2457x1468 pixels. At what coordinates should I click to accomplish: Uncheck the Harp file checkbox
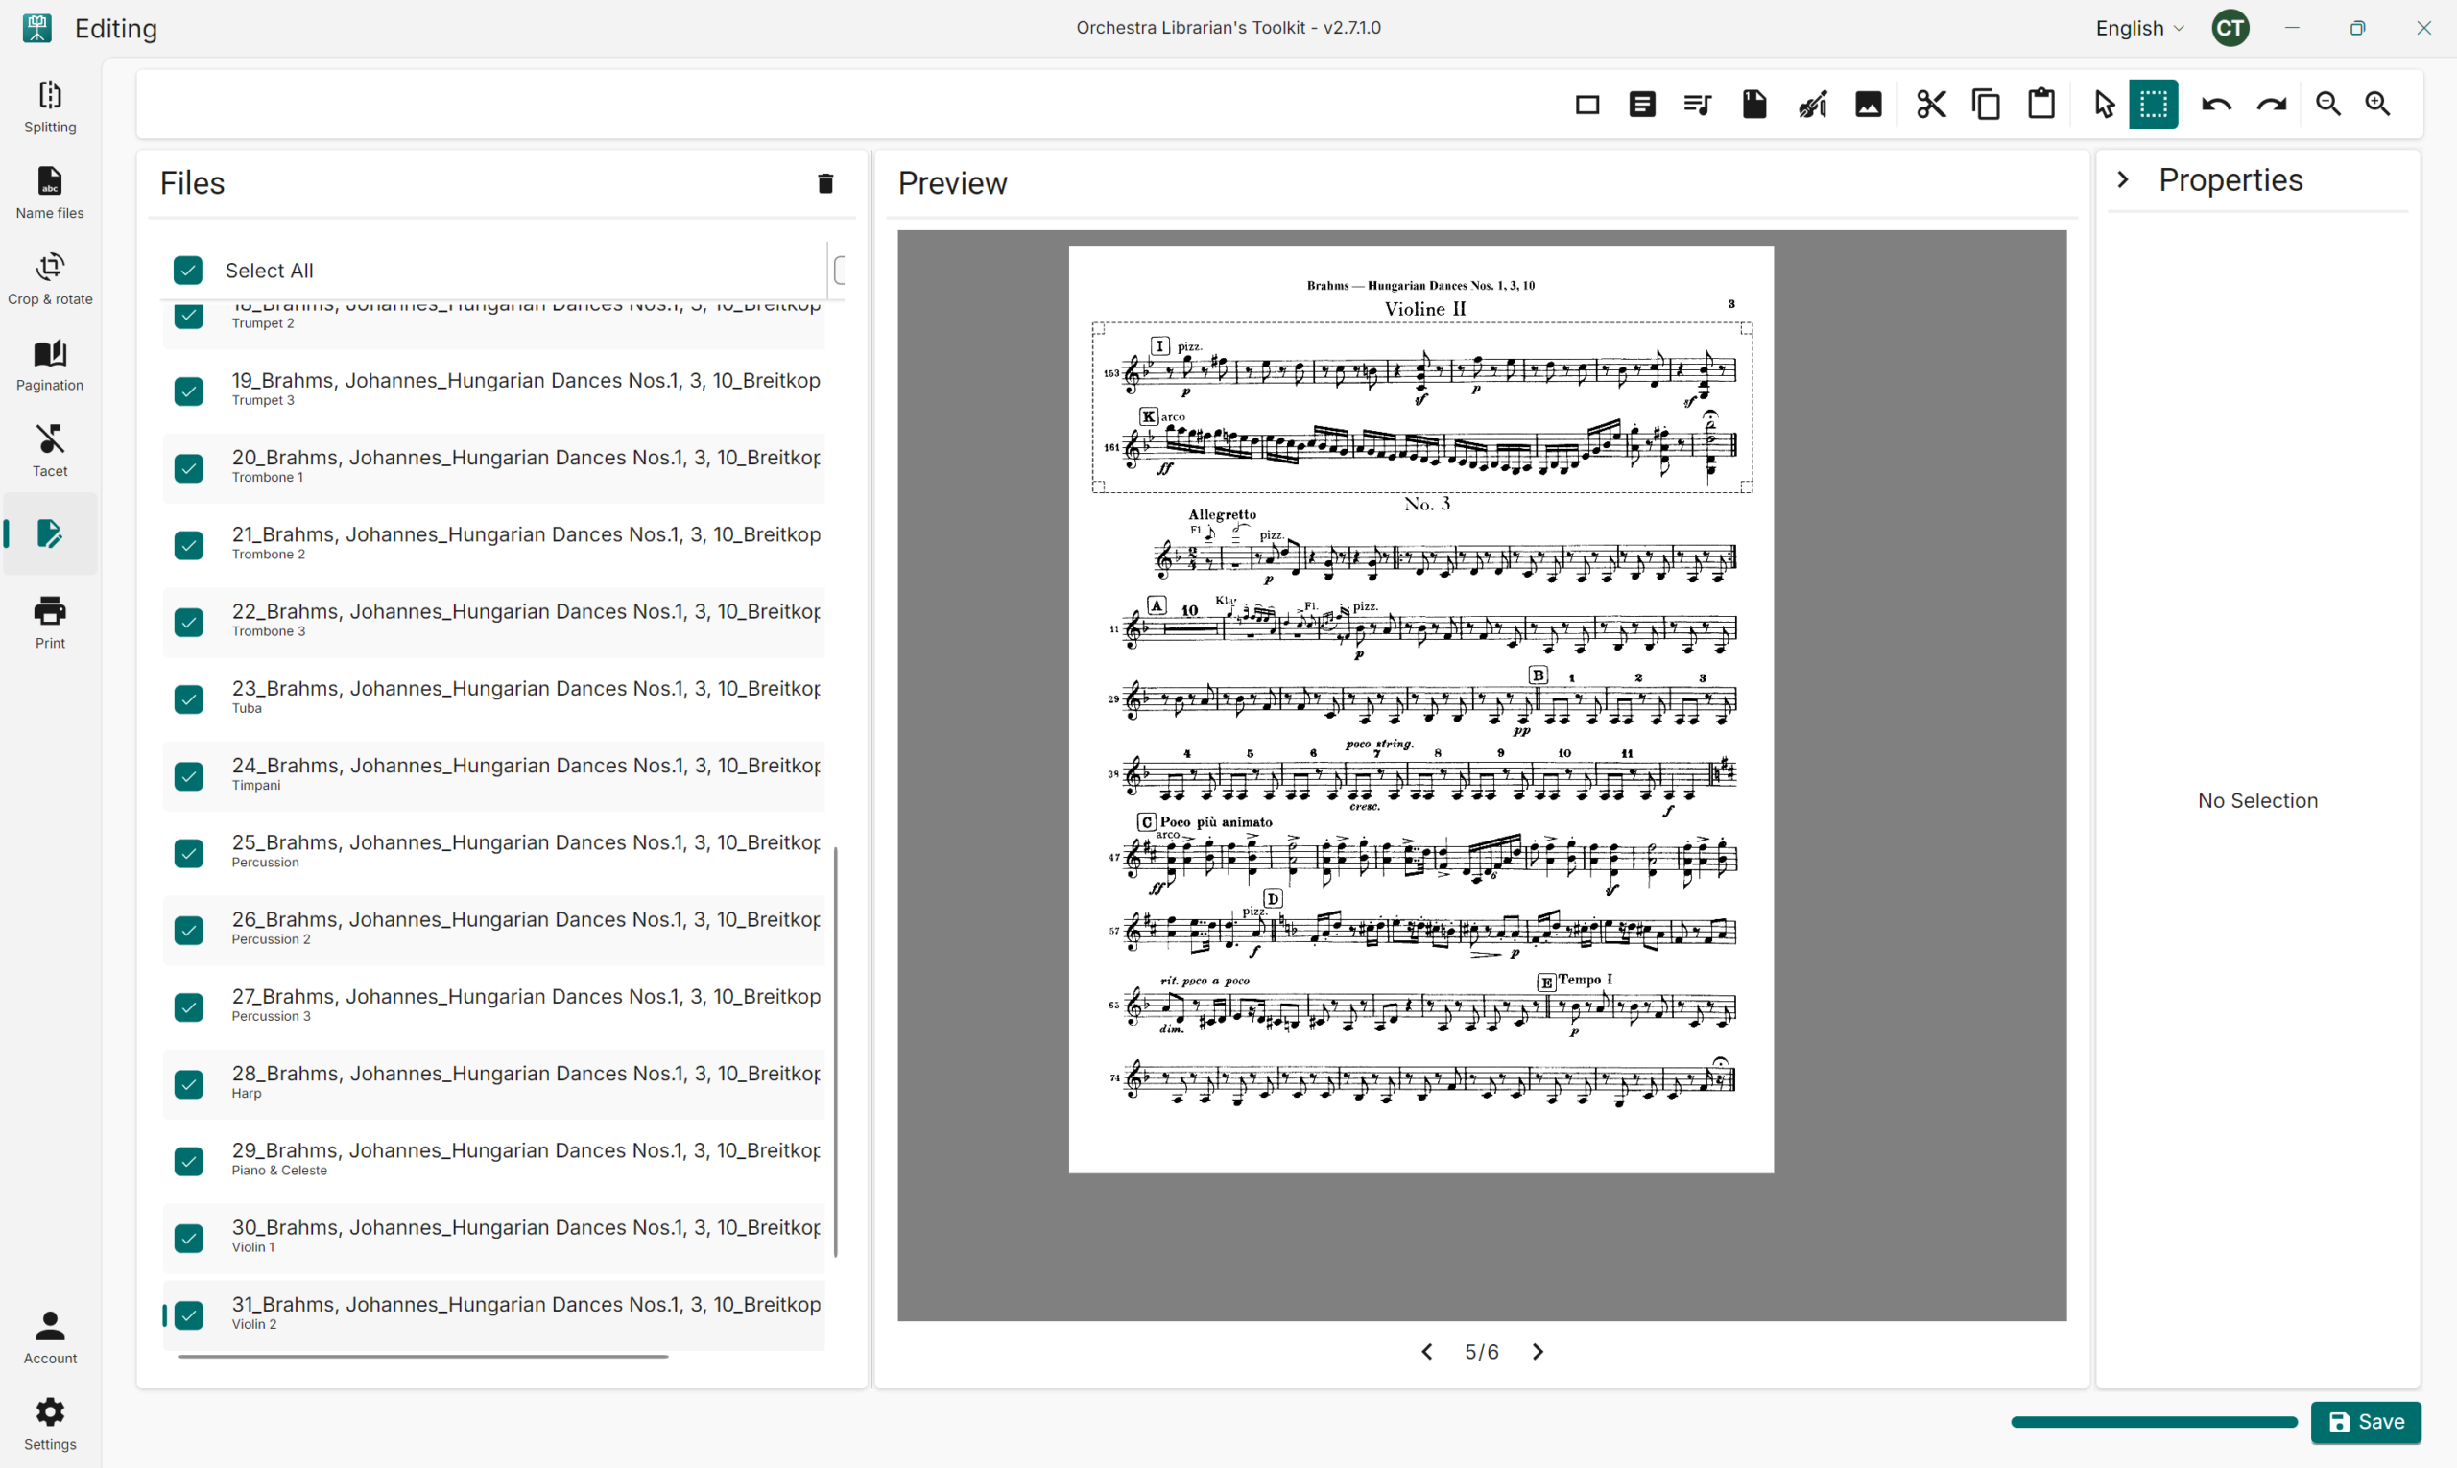(188, 1085)
